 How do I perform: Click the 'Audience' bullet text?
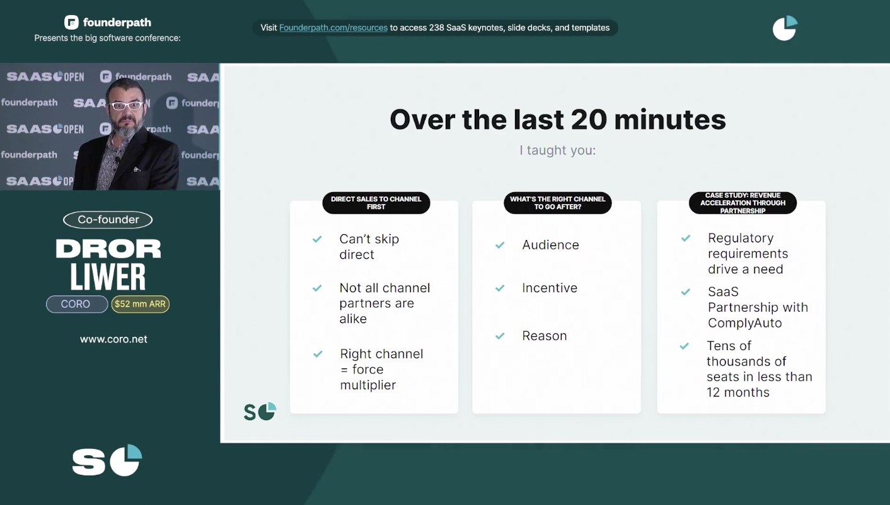point(550,245)
